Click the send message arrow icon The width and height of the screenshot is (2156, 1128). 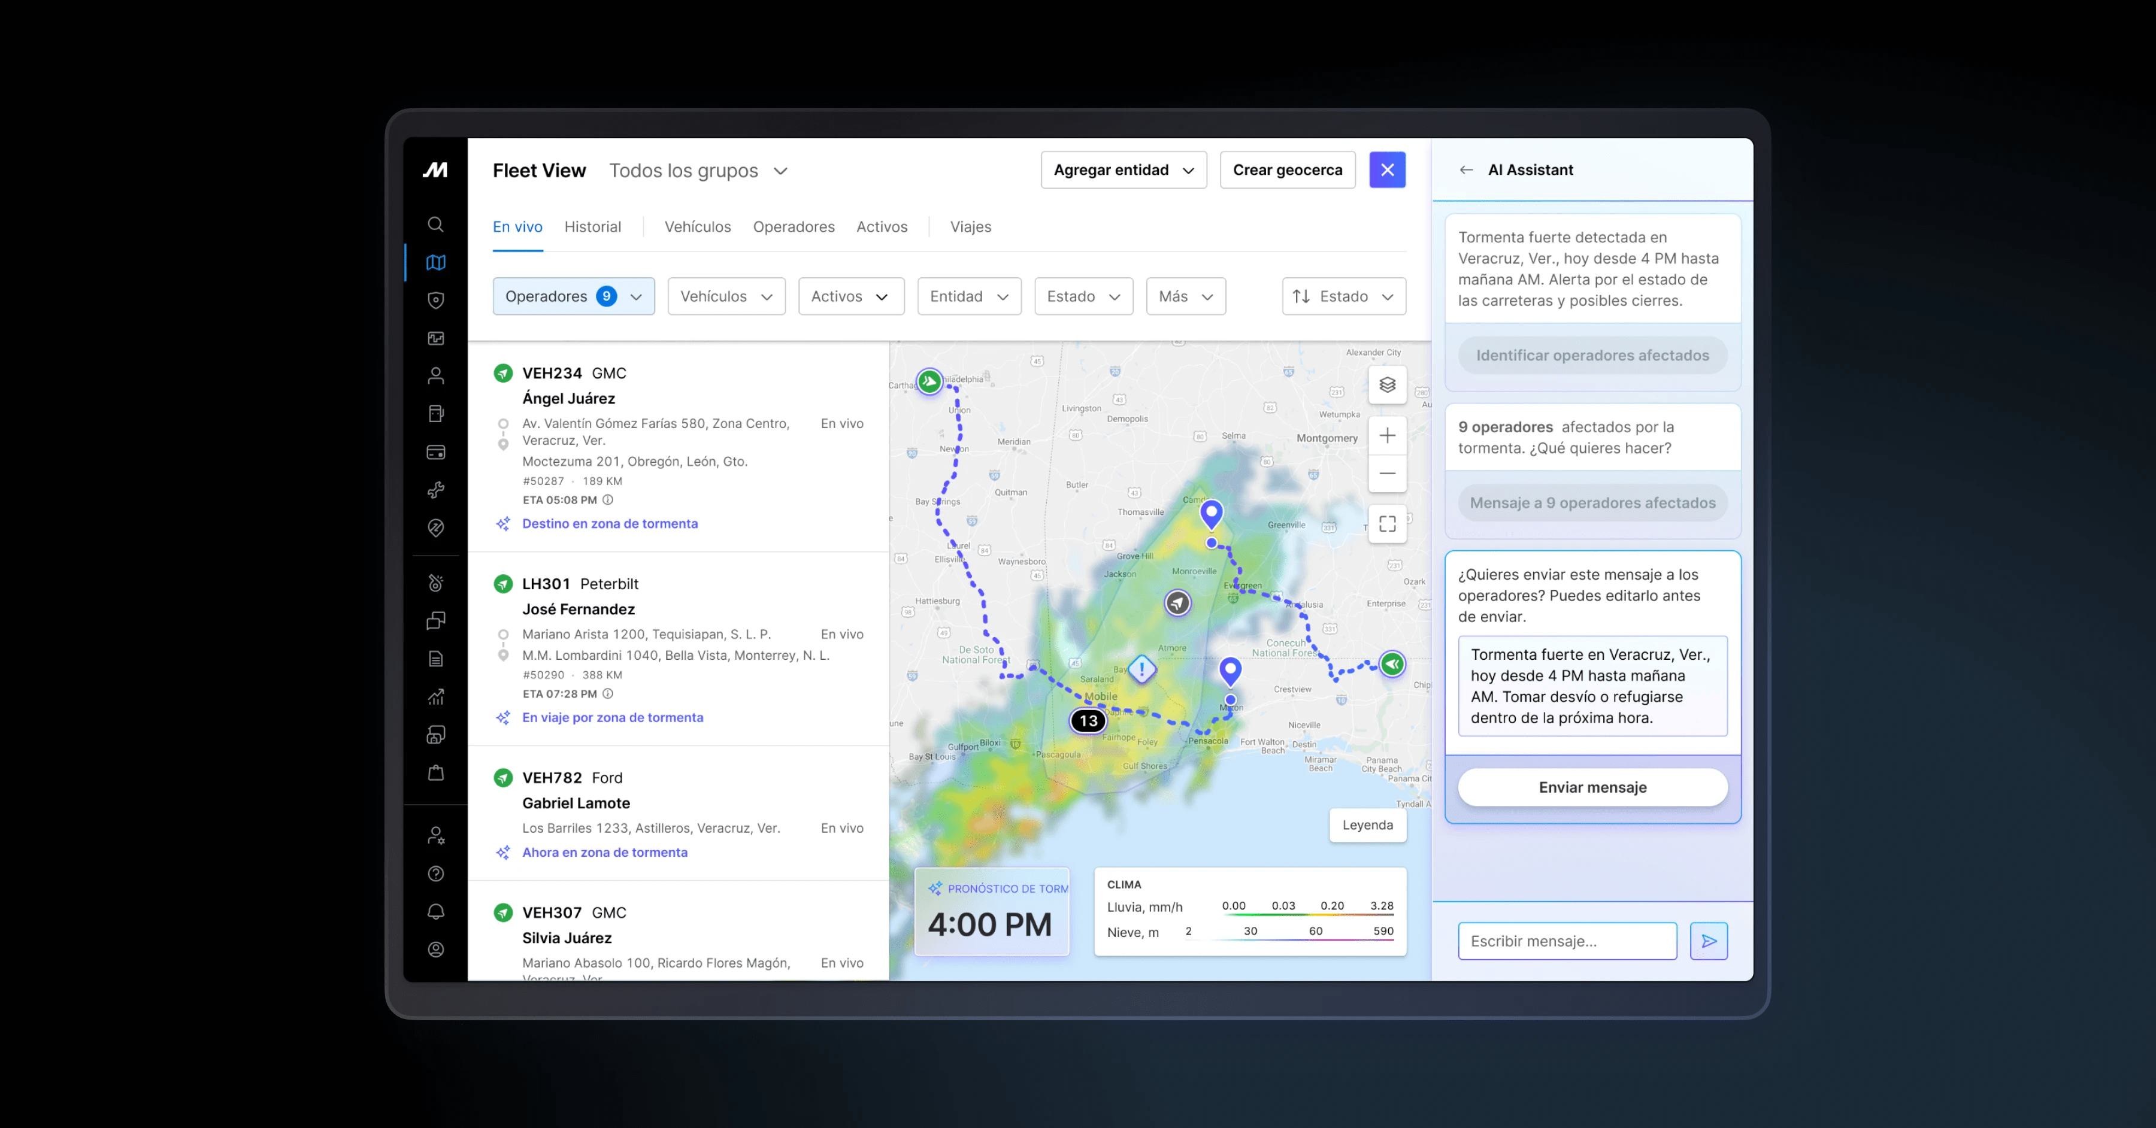[x=1708, y=941]
